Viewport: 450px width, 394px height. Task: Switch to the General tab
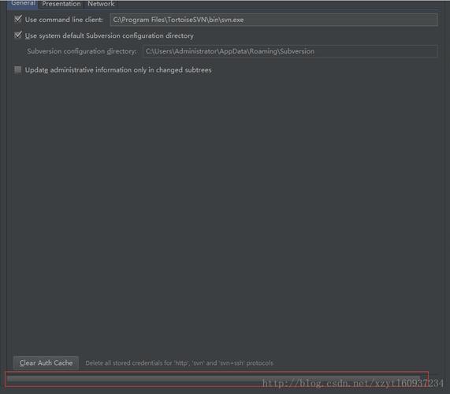click(23, 4)
